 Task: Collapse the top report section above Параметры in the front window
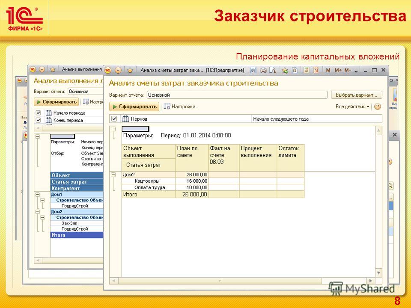coord(113,129)
